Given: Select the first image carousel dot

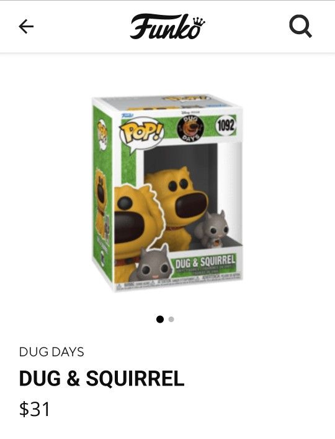Looking at the screenshot, I should [x=160, y=319].
